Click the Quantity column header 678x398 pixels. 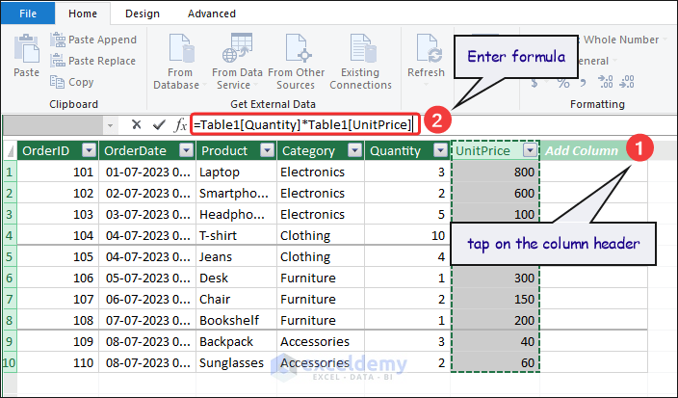[407, 150]
